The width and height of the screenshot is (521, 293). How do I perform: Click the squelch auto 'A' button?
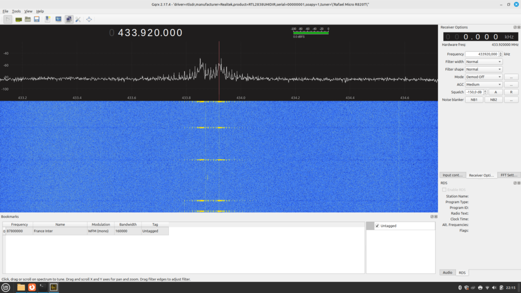click(x=496, y=92)
